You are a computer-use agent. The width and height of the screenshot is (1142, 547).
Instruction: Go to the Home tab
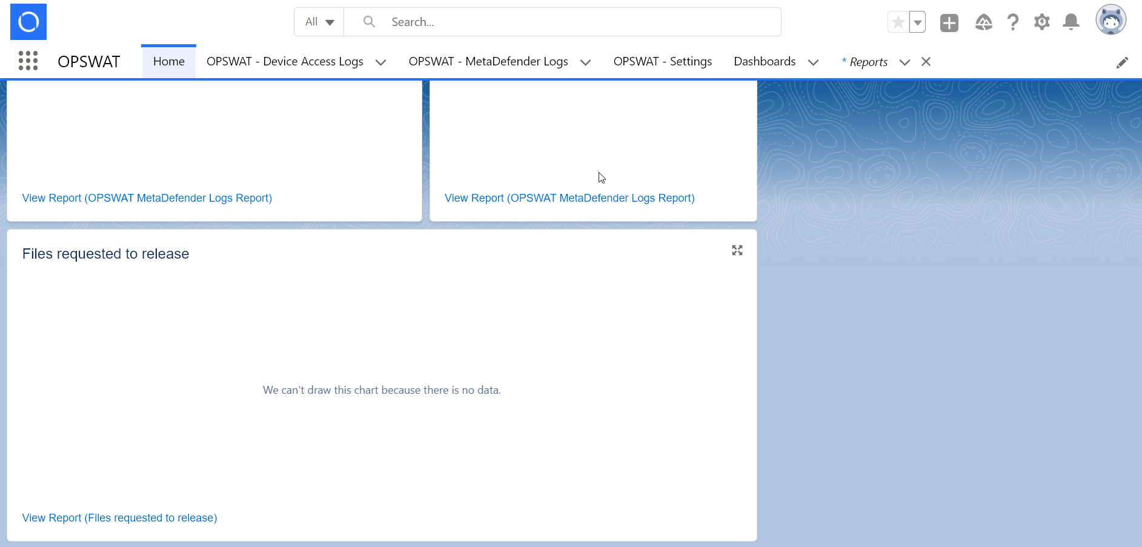pyautogui.click(x=169, y=61)
